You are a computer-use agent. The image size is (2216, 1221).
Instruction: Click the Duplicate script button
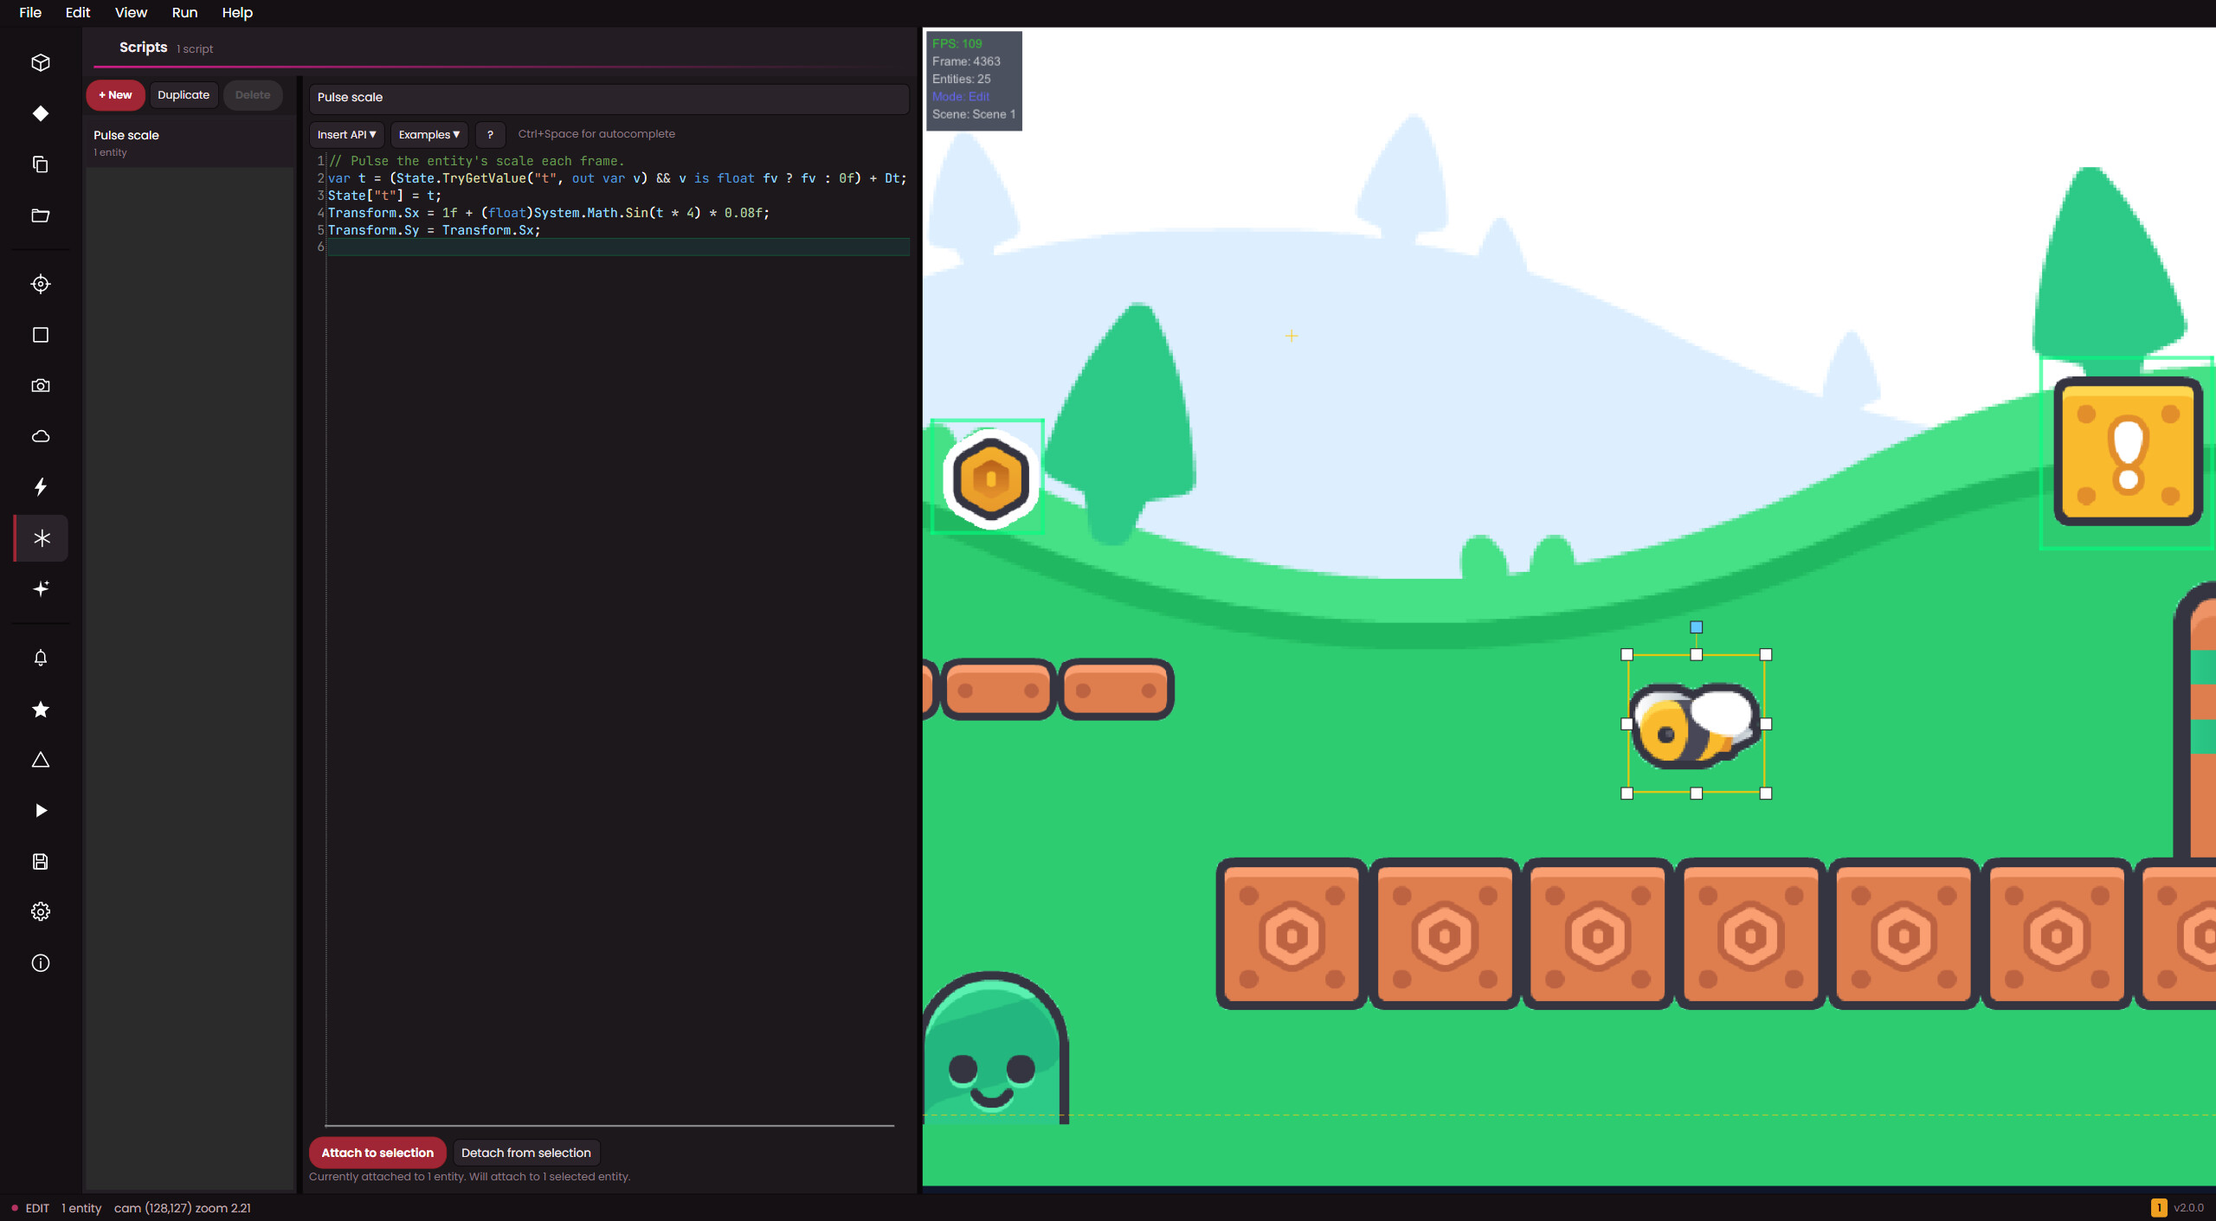[x=184, y=95]
